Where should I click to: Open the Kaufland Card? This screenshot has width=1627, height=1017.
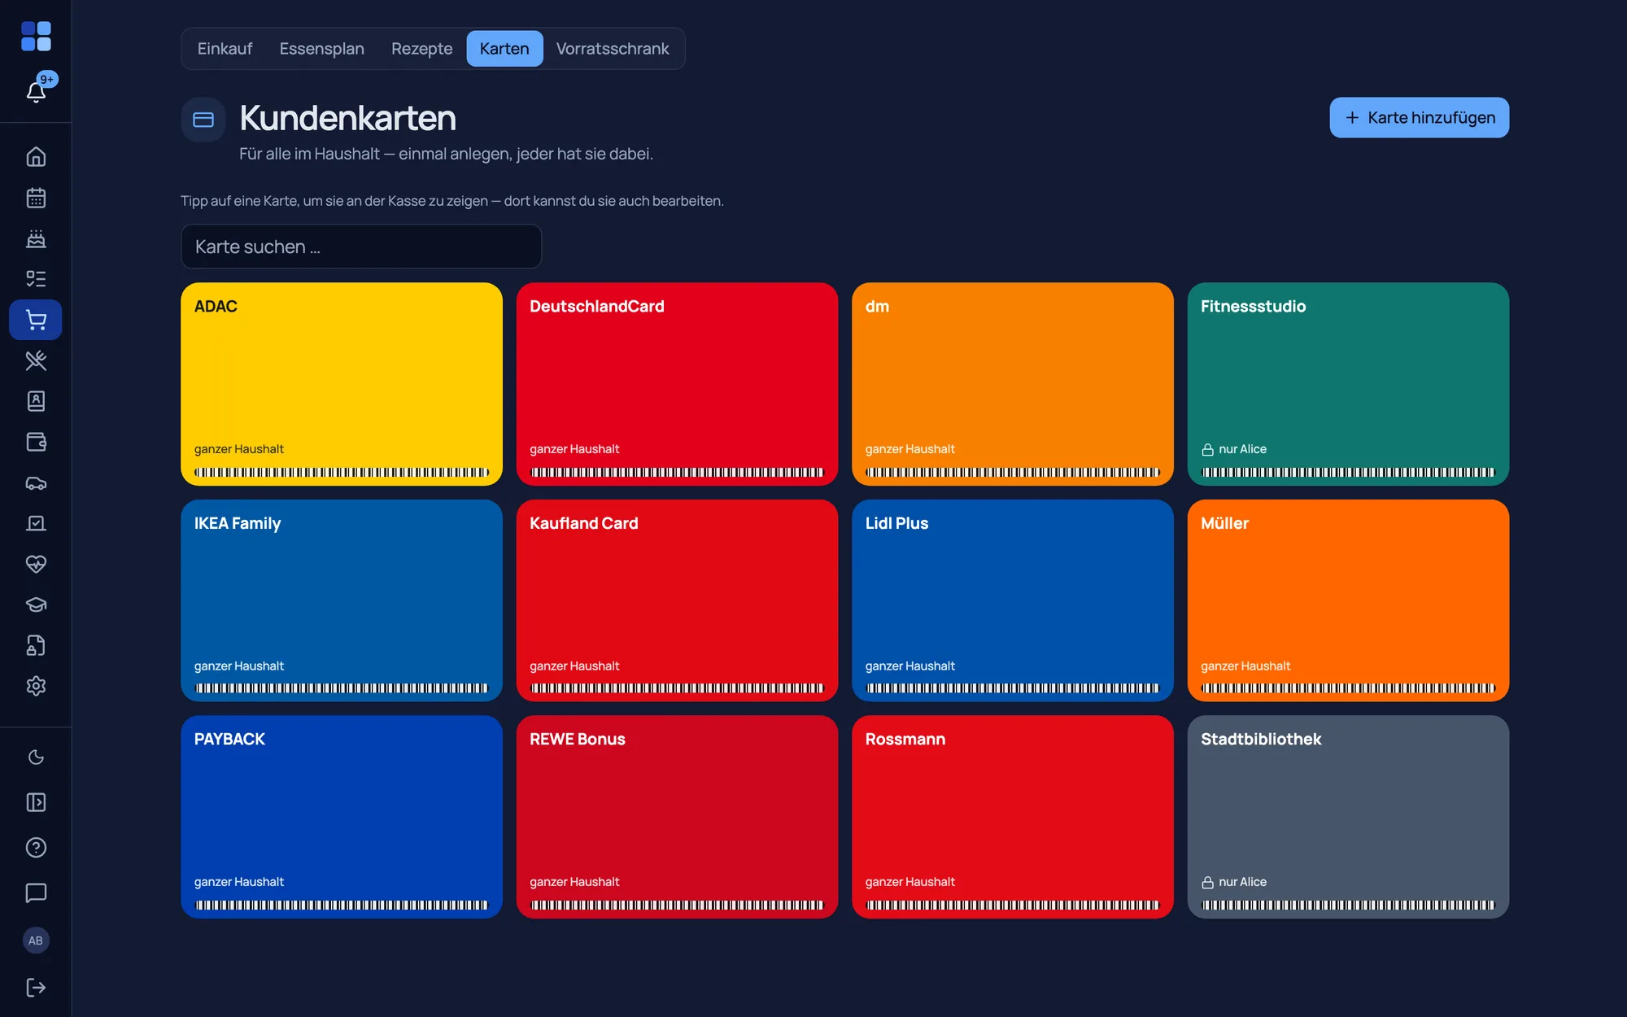(x=677, y=600)
